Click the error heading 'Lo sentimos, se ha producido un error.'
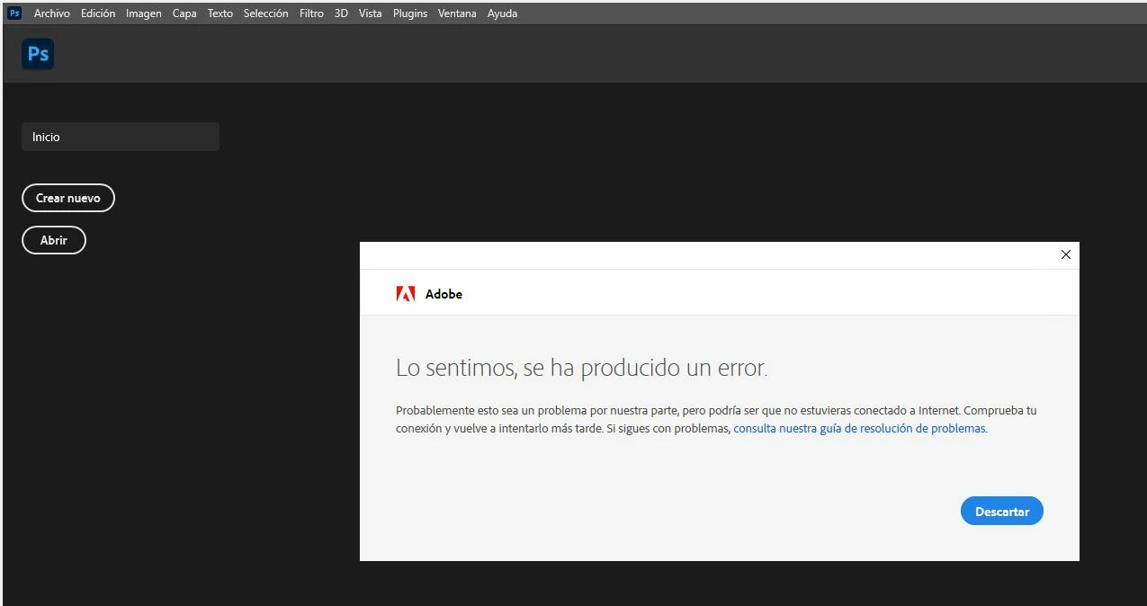 coord(582,368)
